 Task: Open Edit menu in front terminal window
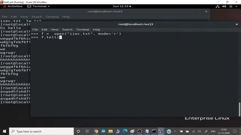coord(44,30)
